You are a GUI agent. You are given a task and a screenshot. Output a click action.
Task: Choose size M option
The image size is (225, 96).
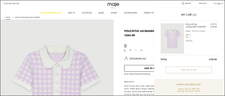tap(130, 50)
